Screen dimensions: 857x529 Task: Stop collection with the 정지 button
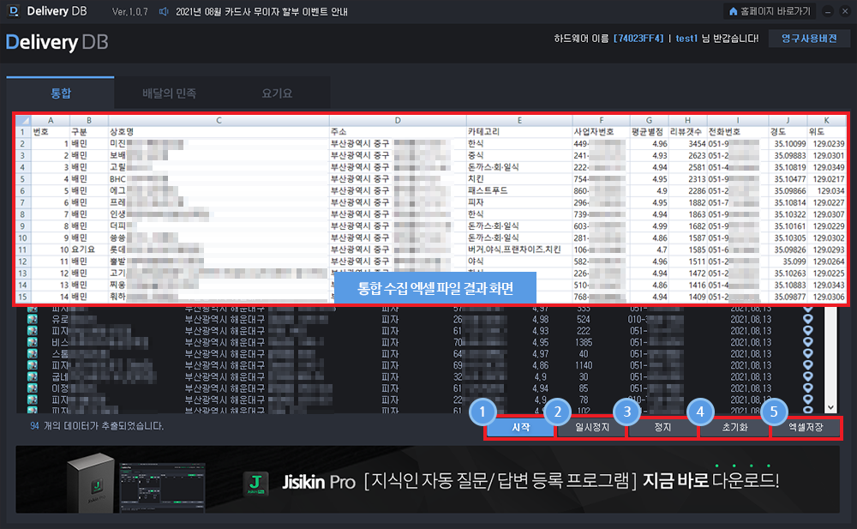[x=662, y=427]
